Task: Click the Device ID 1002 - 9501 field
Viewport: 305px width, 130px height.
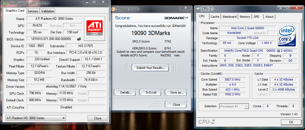Action: [36, 46]
